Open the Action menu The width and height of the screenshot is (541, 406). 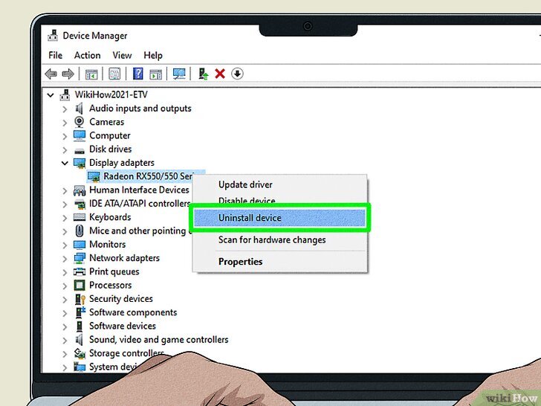(87, 55)
